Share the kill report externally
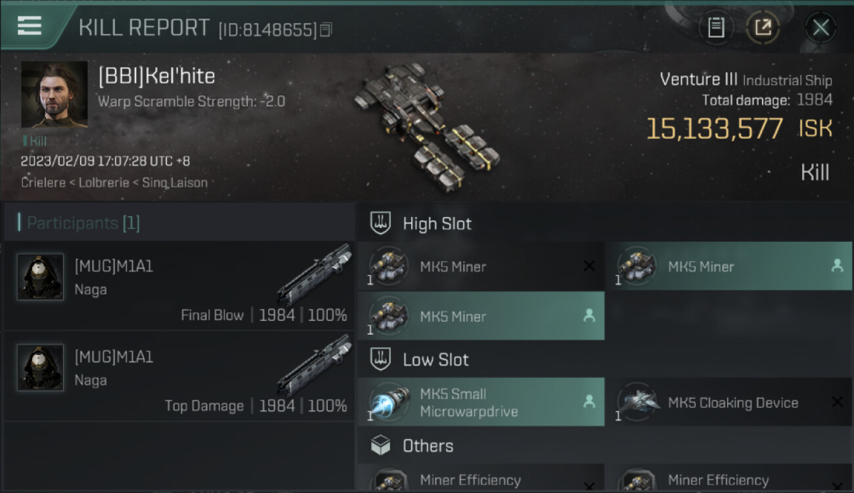 763,28
